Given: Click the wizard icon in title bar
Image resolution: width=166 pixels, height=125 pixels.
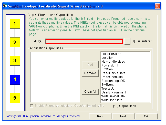Looking at the screenshot, I should [x=5, y=6].
